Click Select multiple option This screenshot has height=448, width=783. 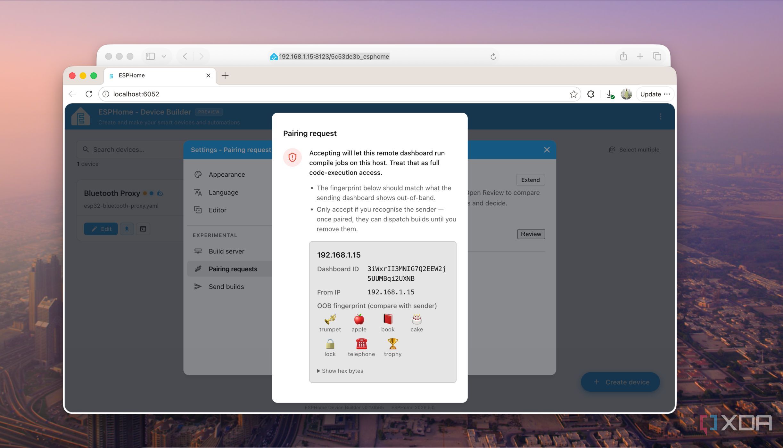point(634,149)
